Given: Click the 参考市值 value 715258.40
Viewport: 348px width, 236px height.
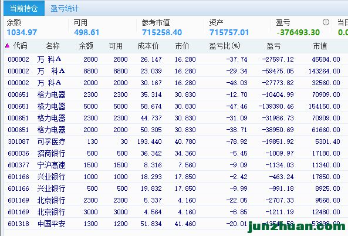Looking at the screenshot, I should (162, 33).
